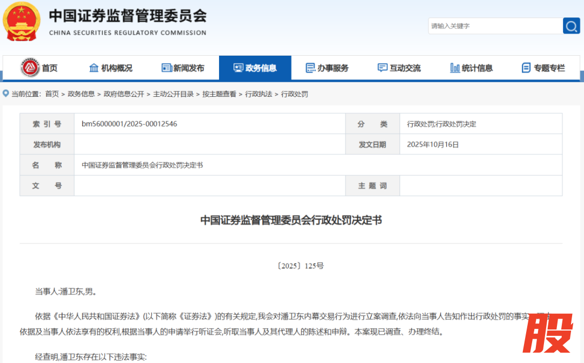Open the 政务信息 navigation tab
The image size is (584, 363).
(255, 68)
